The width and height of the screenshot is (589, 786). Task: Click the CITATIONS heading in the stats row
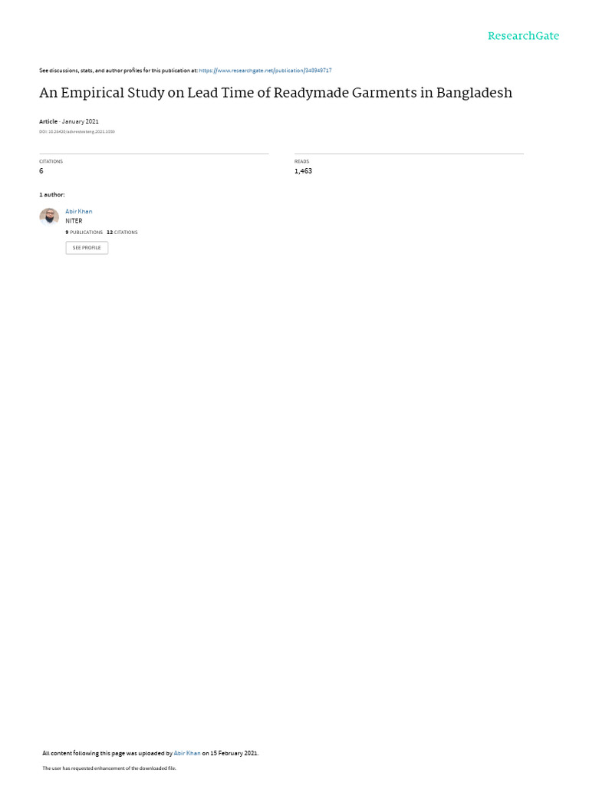point(51,161)
